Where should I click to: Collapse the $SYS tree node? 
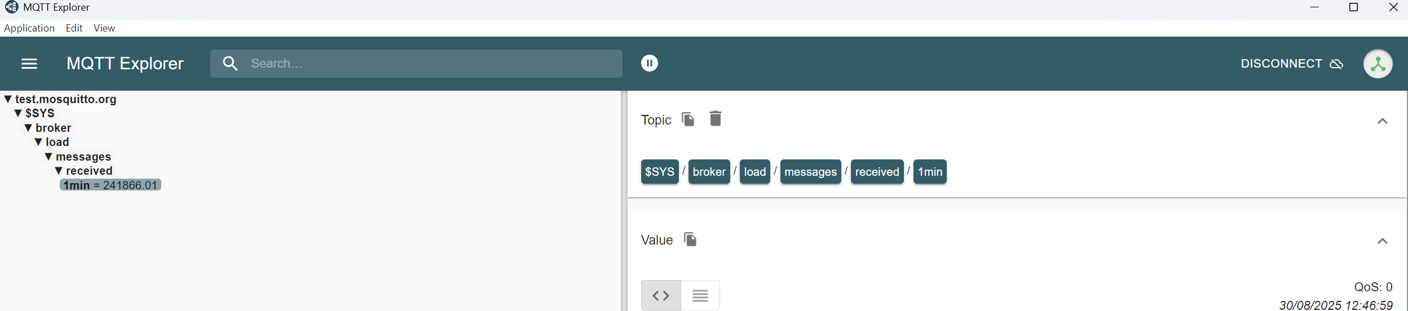pos(18,113)
